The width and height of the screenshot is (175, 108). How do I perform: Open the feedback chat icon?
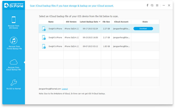(152, 5)
